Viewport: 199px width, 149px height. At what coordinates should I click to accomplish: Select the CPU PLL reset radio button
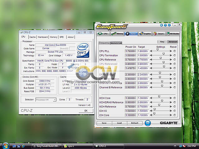click(x=175, y=51)
